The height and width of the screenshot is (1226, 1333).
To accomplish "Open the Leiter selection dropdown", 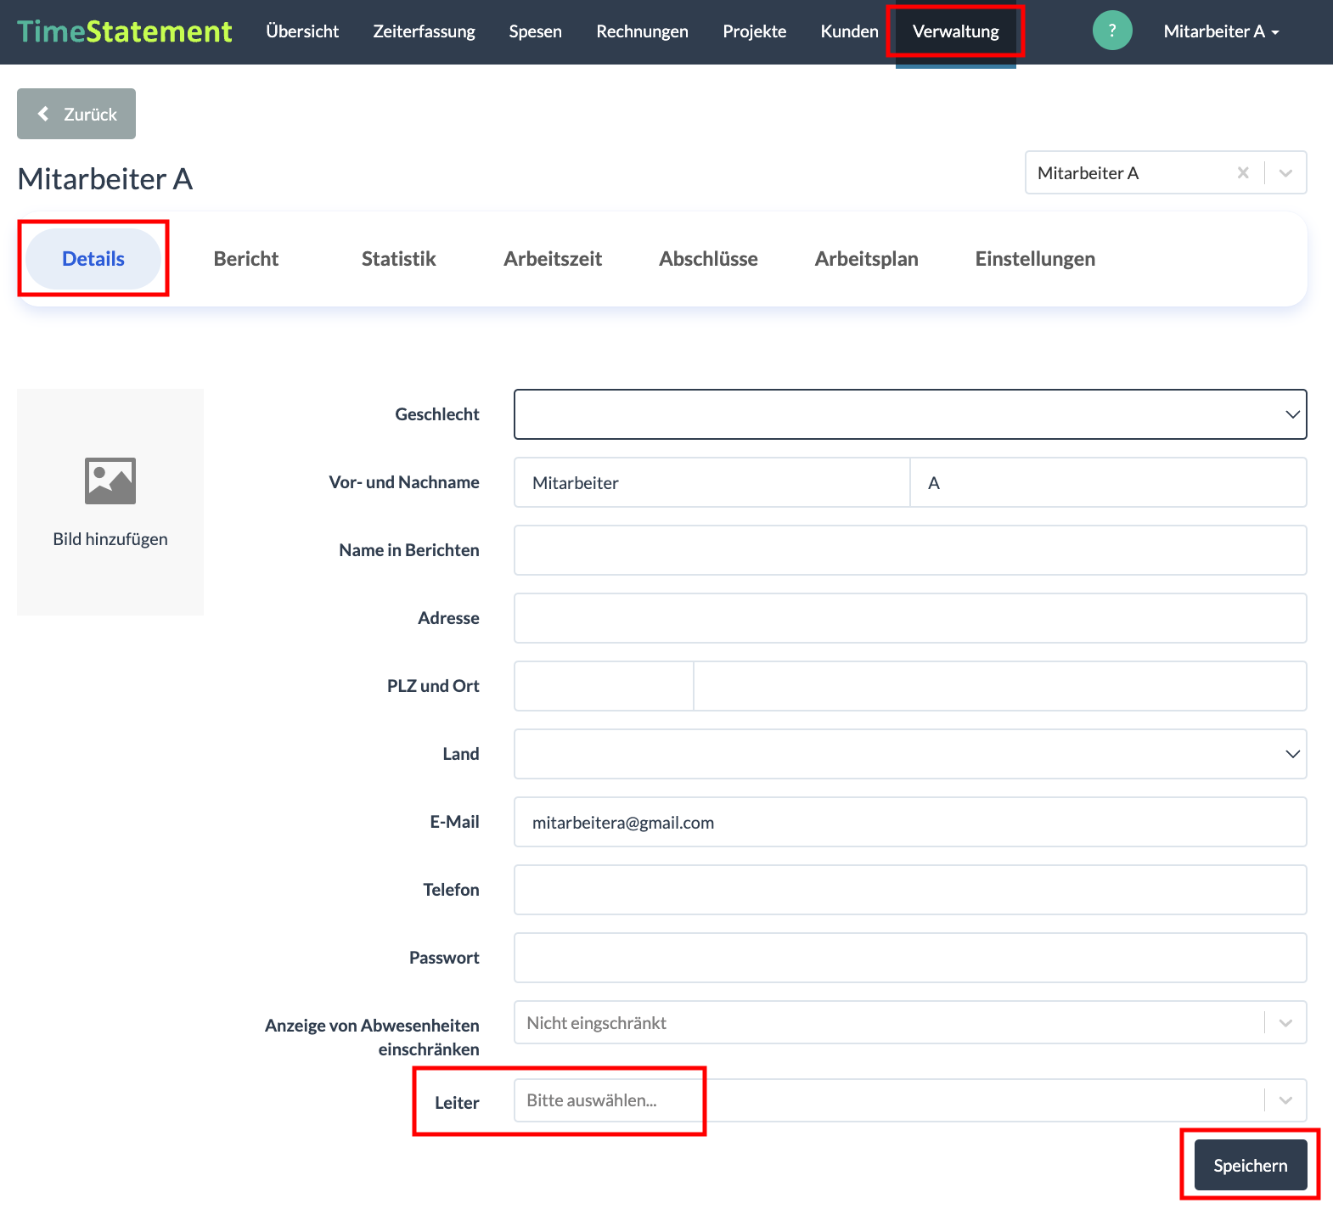I will pyautogui.click(x=910, y=1100).
